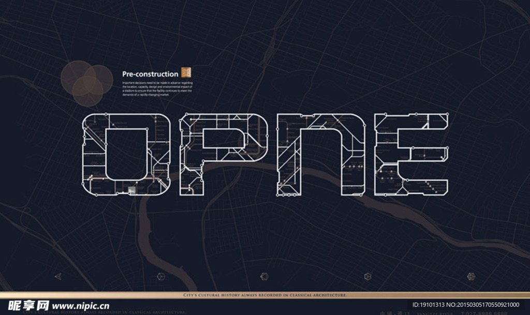The height and width of the screenshot is (315, 530).
Task: Click the small gray square inside letter O
Action: 132,190
